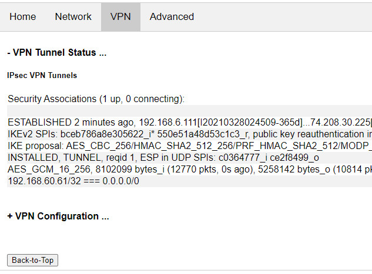Screen dimensions: 372x274
Task: Click the Security Associations summary line
Action: [x=96, y=99]
